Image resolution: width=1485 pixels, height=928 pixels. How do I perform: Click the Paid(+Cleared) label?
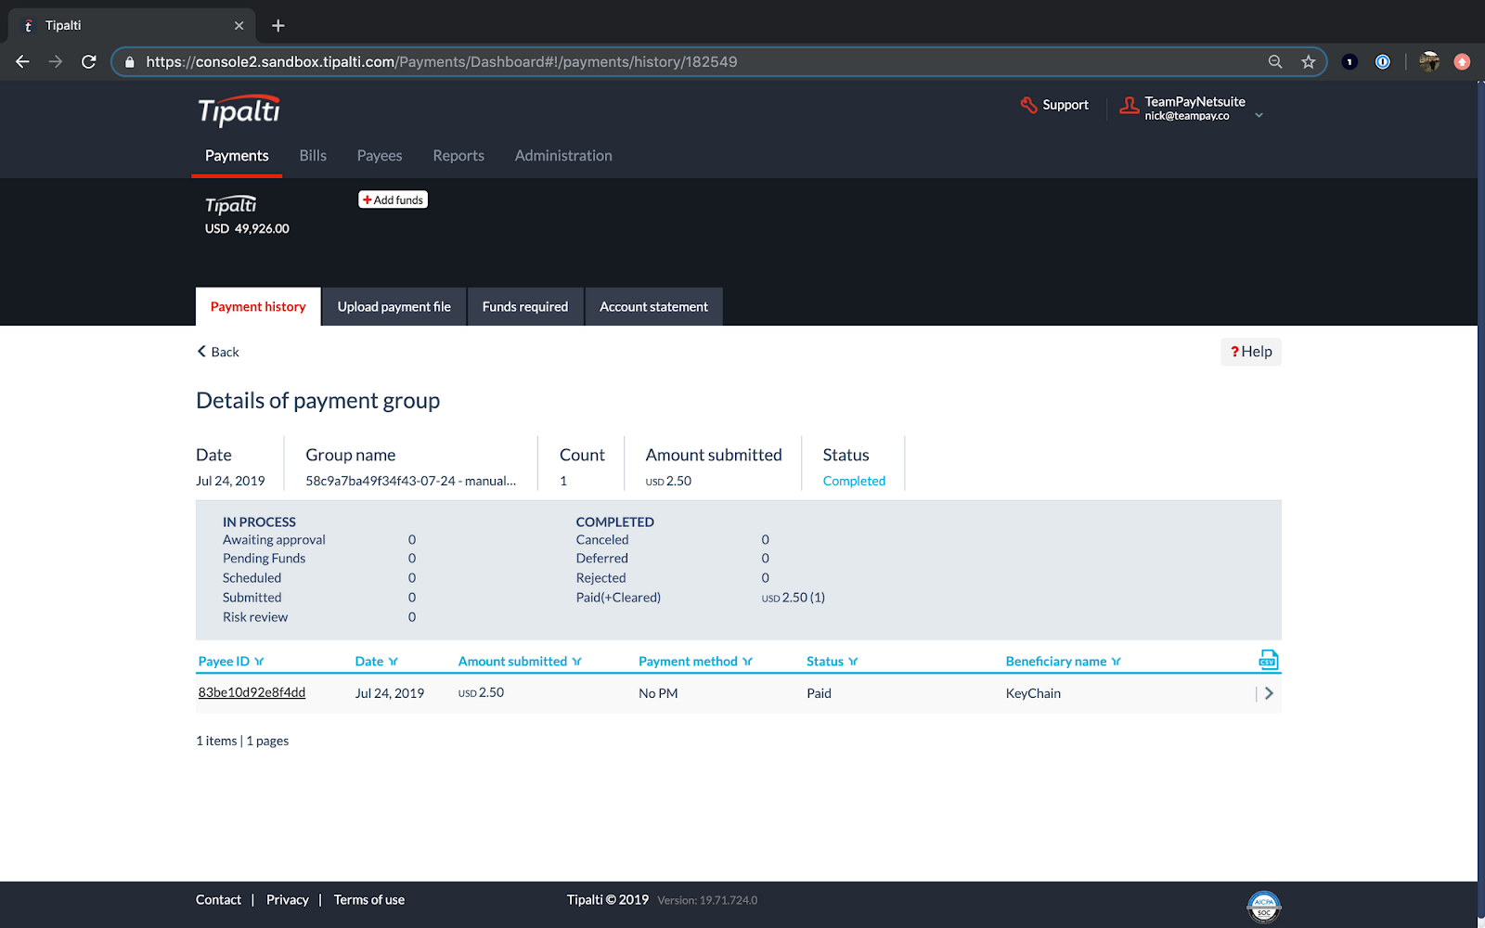click(618, 598)
